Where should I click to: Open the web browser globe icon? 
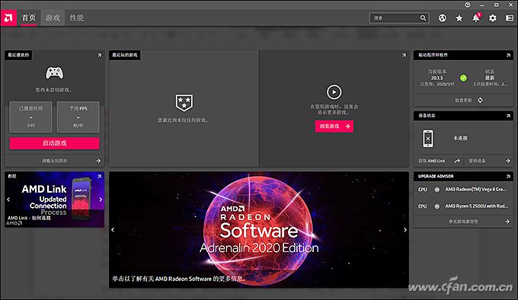[x=443, y=18]
